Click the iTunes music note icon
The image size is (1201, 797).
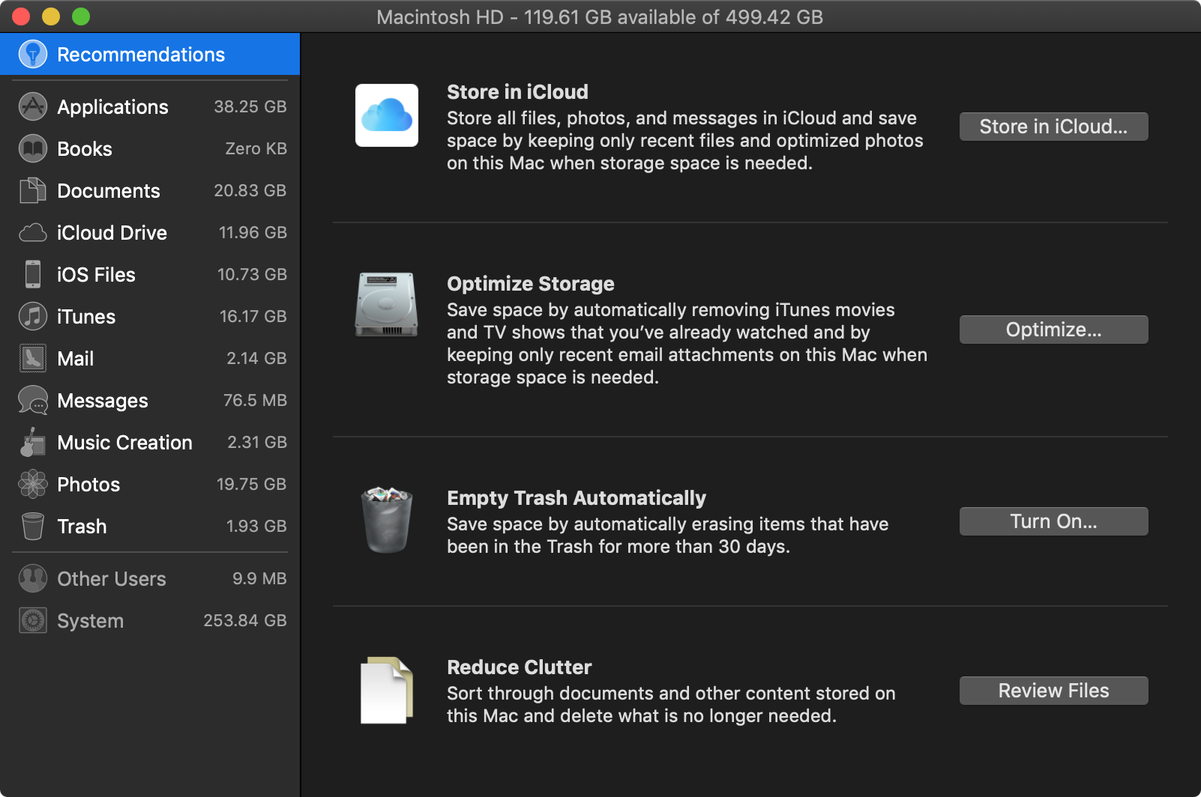pyautogui.click(x=33, y=316)
